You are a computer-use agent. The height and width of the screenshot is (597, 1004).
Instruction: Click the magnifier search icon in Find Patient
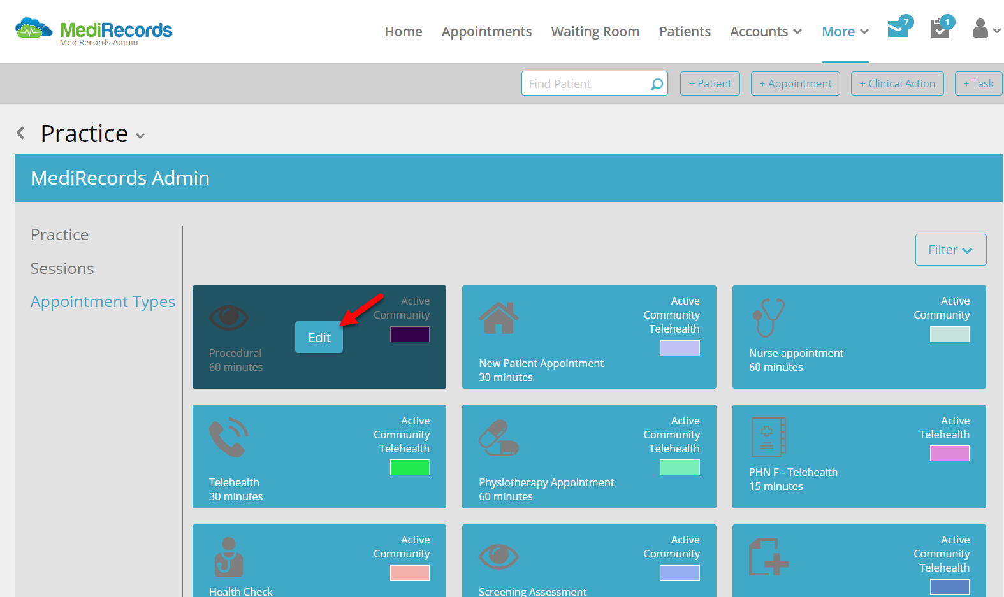pyautogui.click(x=657, y=84)
